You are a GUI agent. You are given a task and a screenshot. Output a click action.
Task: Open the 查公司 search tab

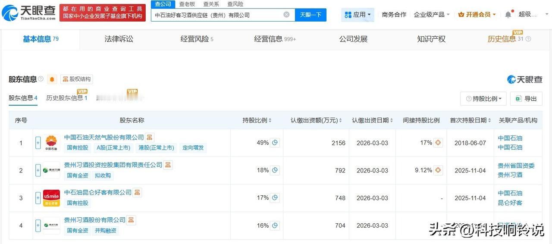(x=163, y=4)
